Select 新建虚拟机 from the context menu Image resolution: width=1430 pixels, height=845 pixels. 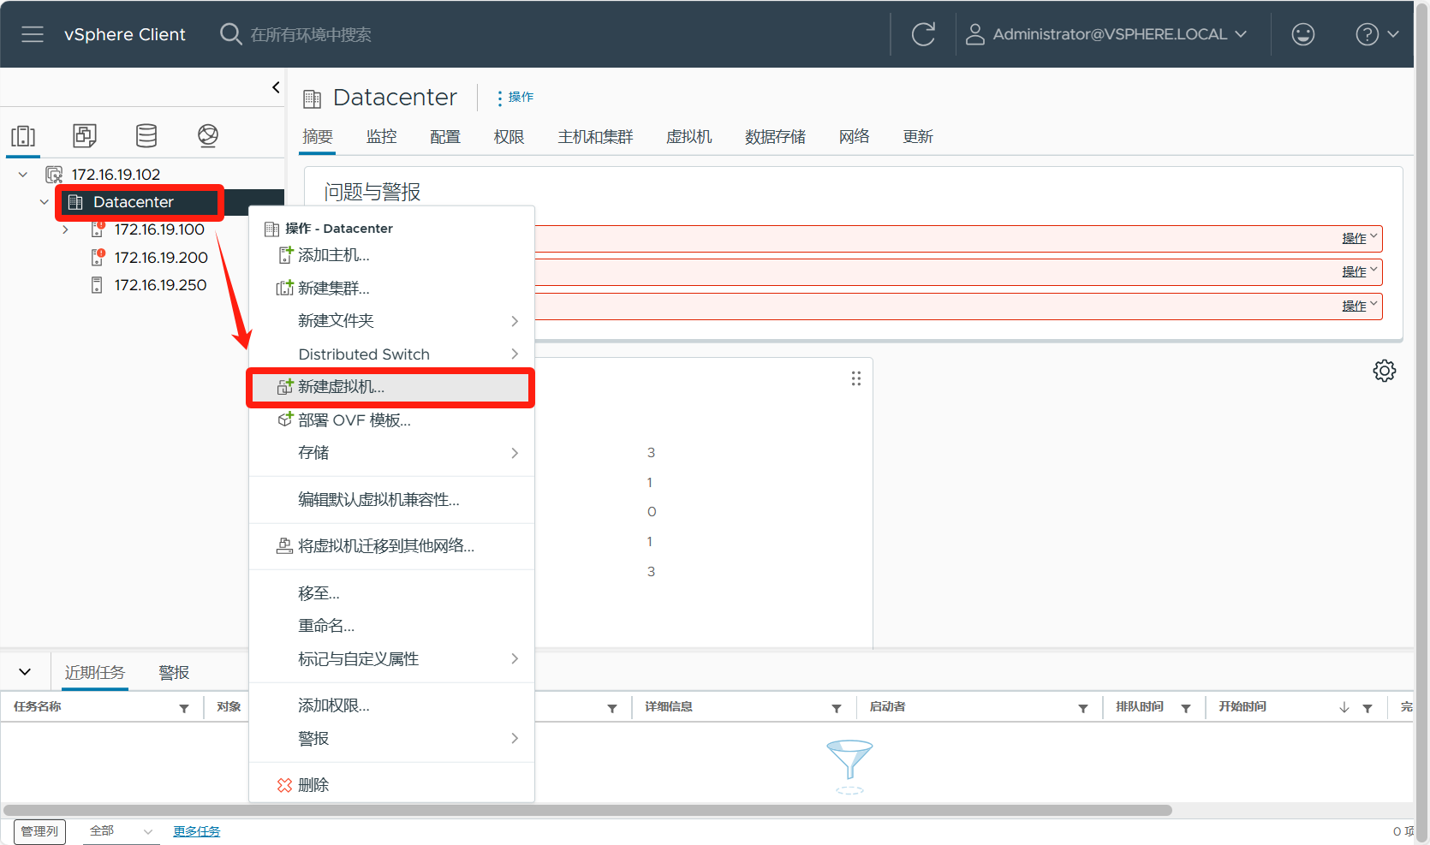pos(341,387)
